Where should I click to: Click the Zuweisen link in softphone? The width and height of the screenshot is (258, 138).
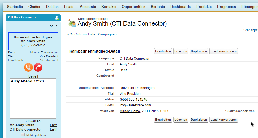pos(33,121)
